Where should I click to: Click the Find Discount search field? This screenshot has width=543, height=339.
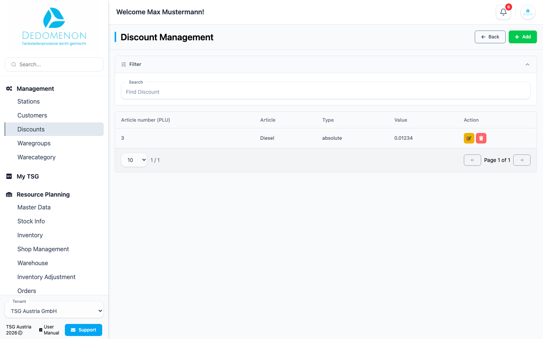[326, 91]
